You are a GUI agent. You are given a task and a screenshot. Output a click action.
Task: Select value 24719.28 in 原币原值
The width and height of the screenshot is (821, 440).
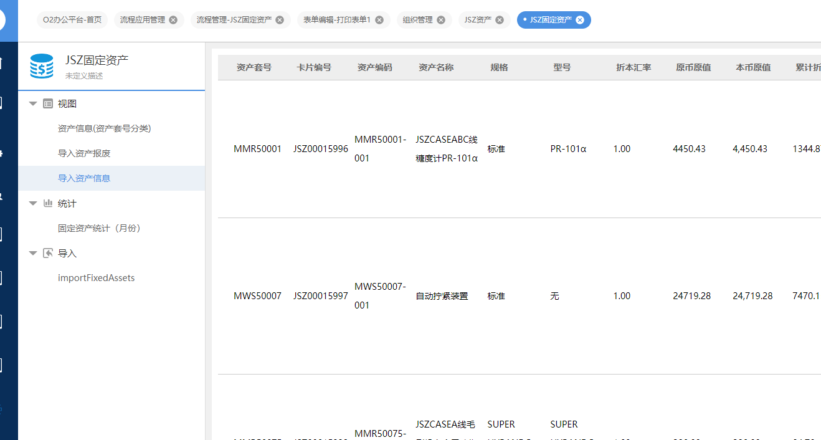pyautogui.click(x=691, y=296)
